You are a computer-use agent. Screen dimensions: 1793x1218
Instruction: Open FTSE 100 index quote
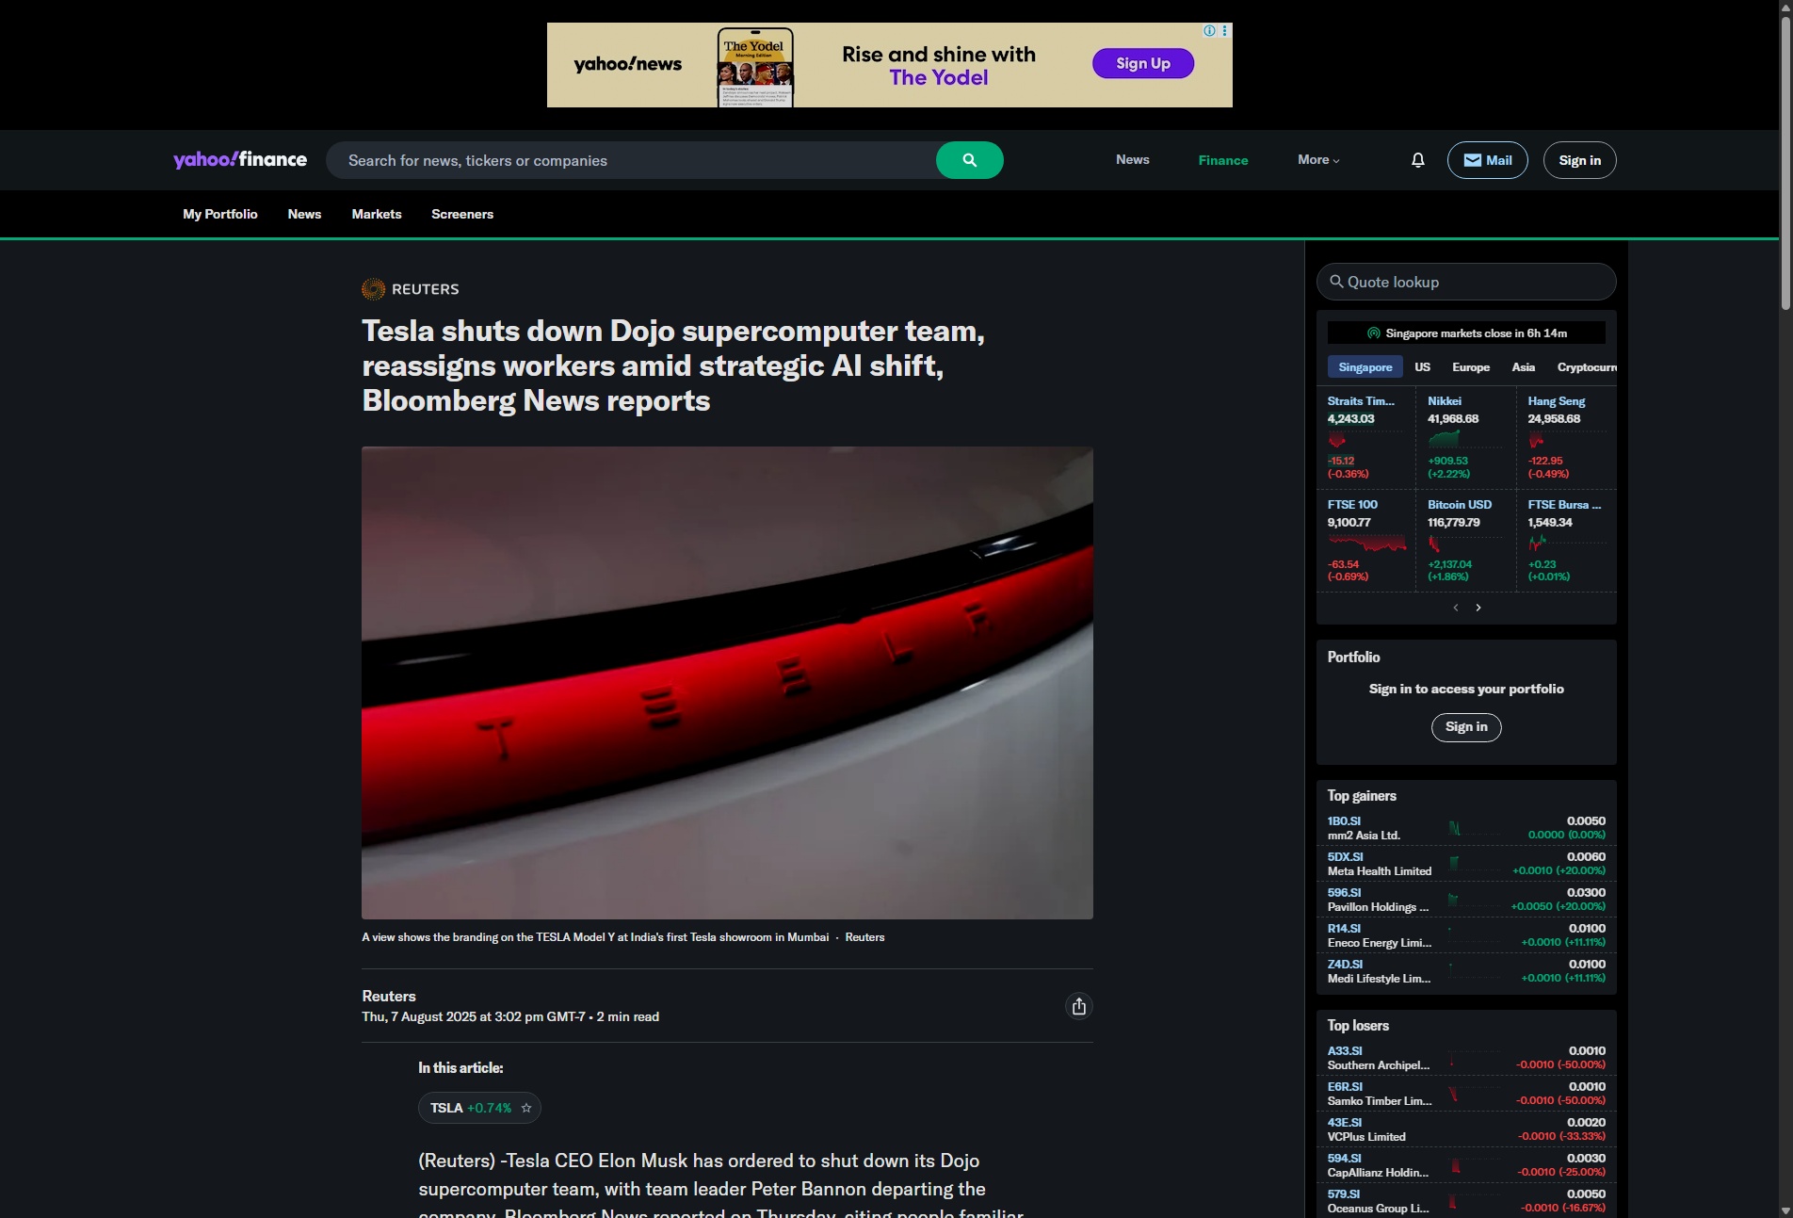click(1352, 505)
